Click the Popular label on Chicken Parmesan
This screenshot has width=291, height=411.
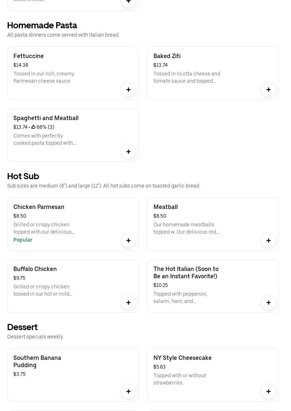pos(23,240)
